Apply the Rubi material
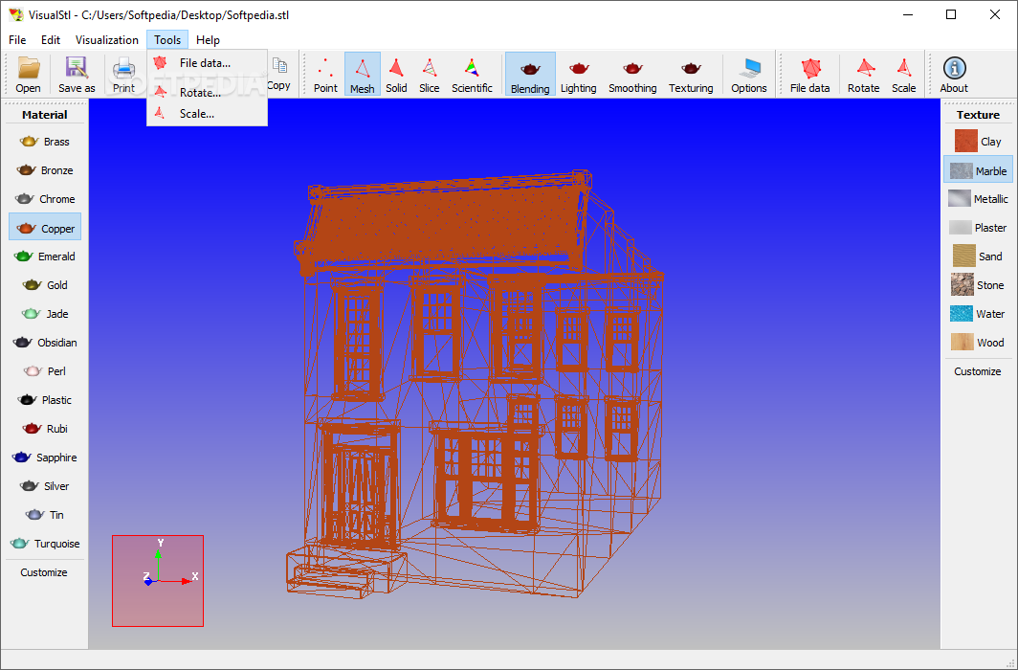This screenshot has width=1018, height=670. (44, 429)
